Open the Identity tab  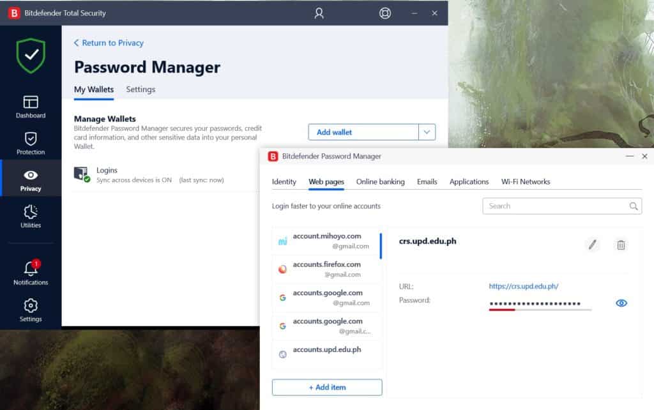point(284,182)
